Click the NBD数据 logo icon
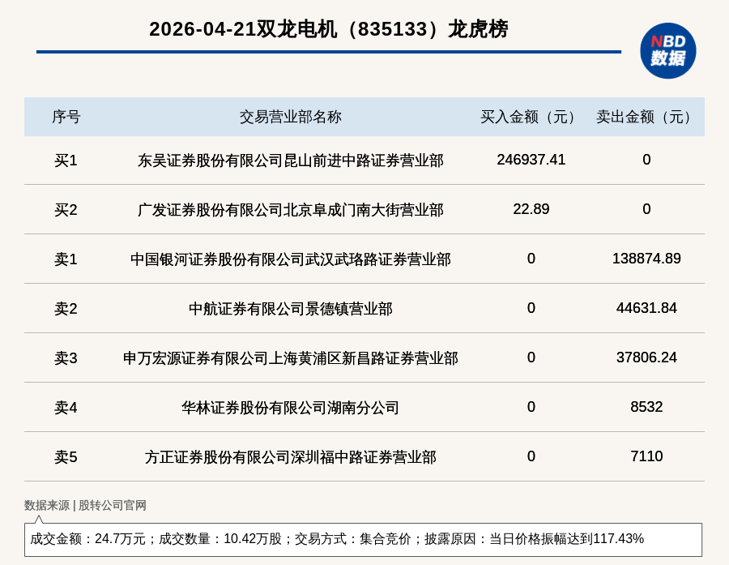This screenshot has width=729, height=565. [x=667, y=50]
